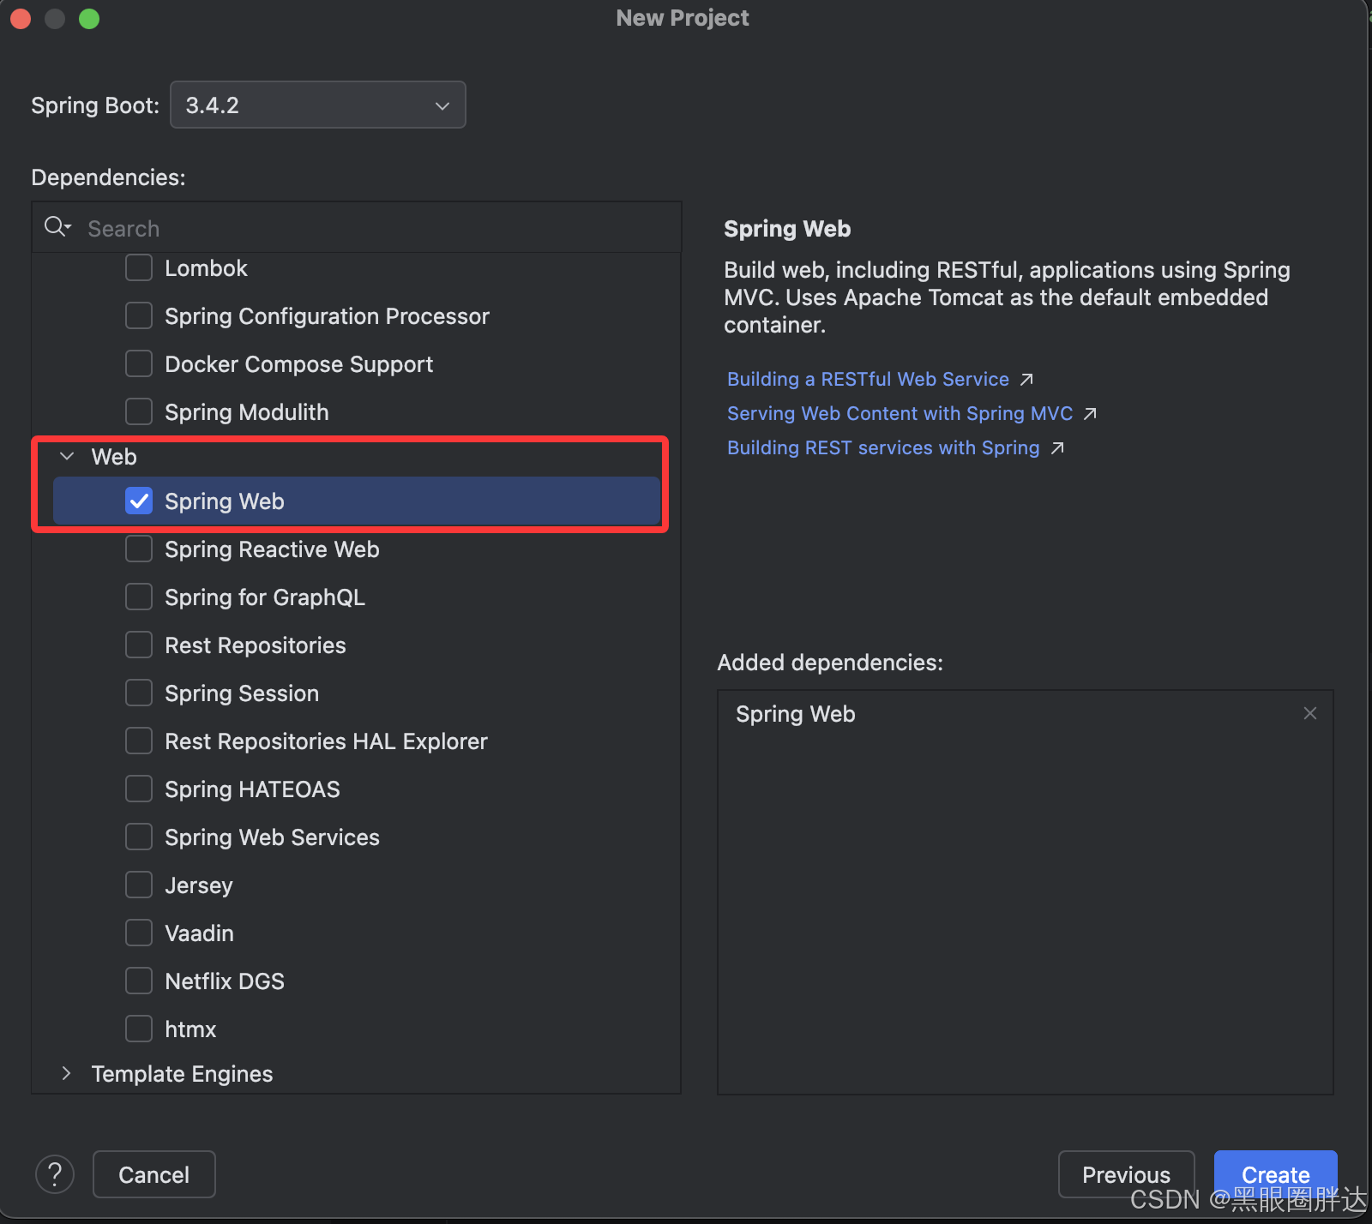Viewport: 1372px width, 1224px height.
Task: Open the Spring Boot version dropdown
Action: tap(318, 105)
